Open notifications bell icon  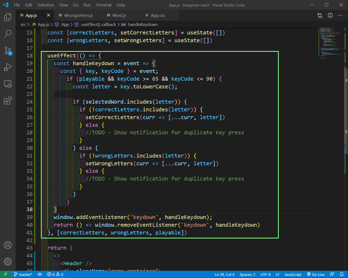point(342,274)
